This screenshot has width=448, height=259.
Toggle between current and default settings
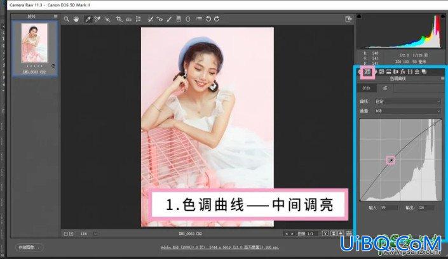click(x=349, y=234)
